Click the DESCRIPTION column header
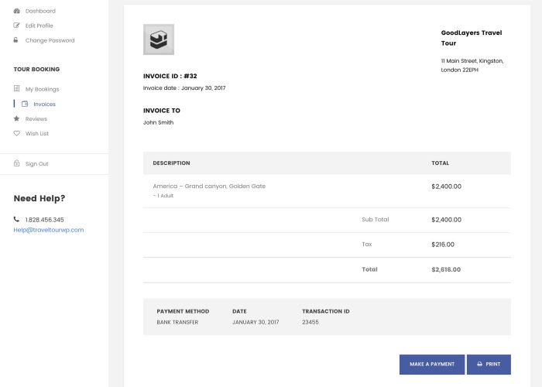The image size is (542, 387). (x=171, y=163)
